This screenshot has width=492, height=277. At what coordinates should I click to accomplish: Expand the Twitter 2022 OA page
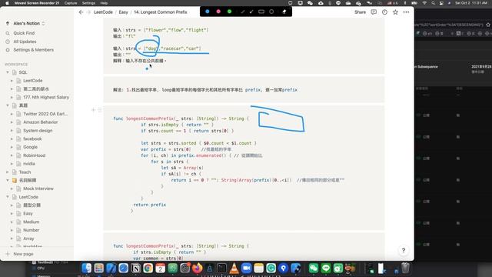click(x=12, y=114)
